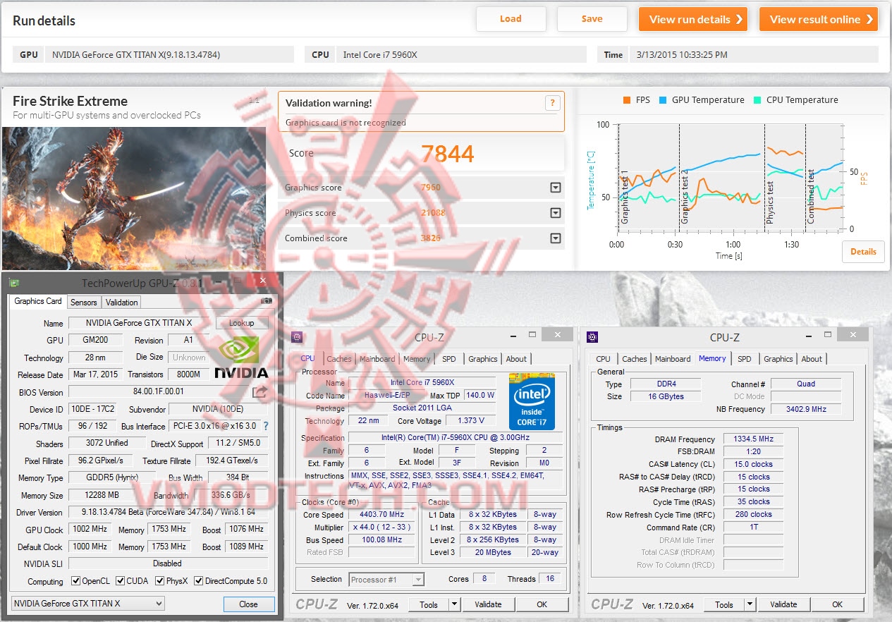Open Caches tab in left CPU-Z window

tap(339, 359)
